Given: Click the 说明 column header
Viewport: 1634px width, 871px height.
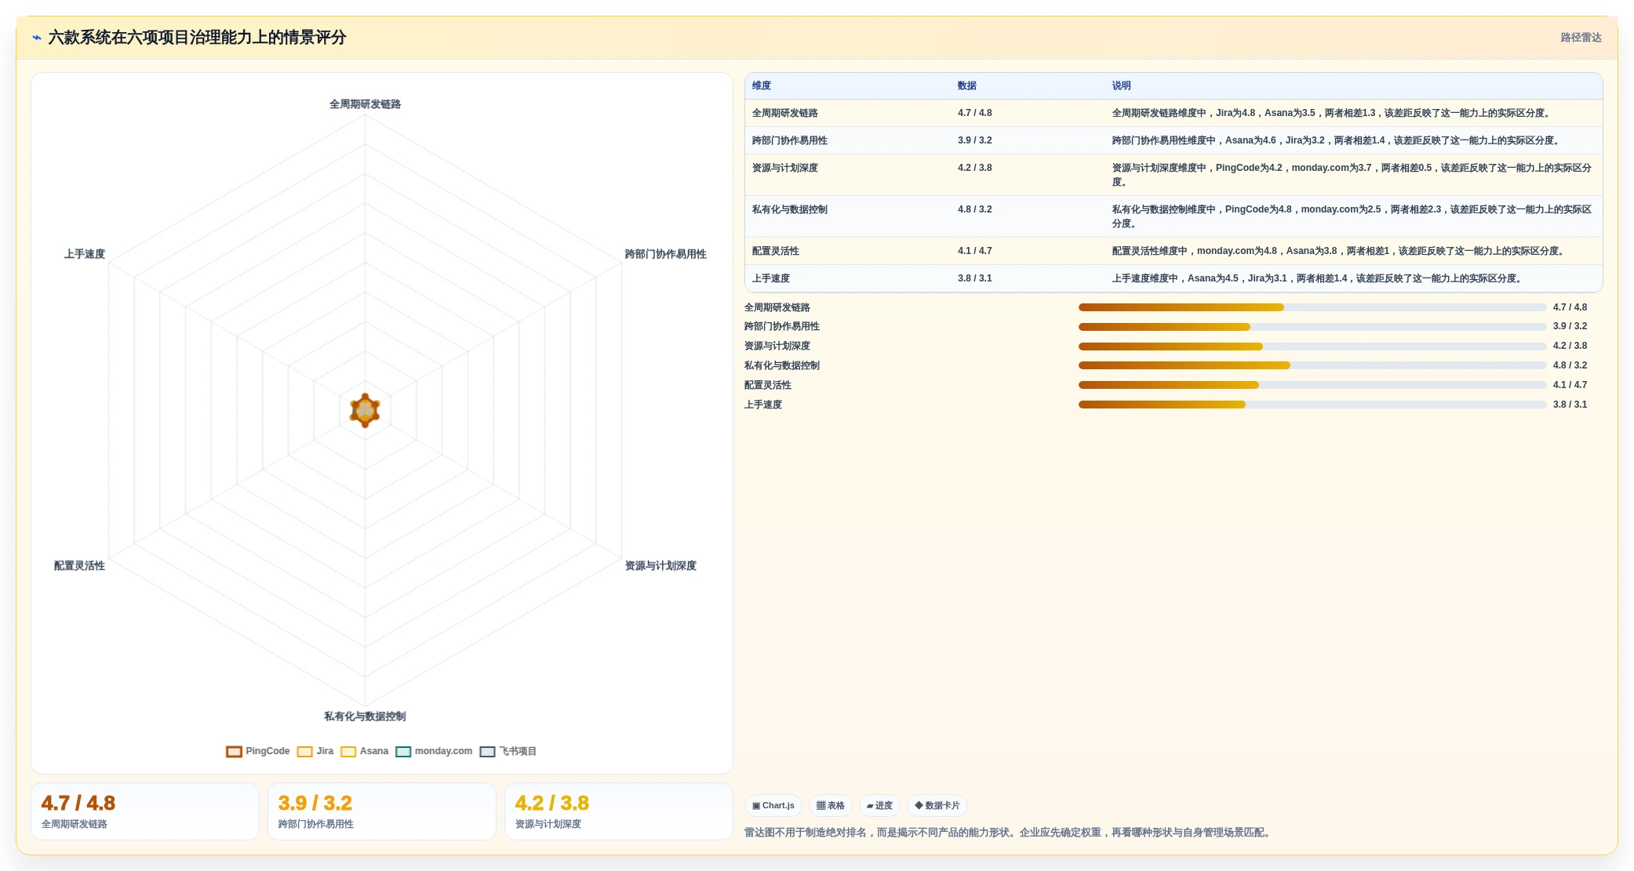Looking at the screenshot, I should [1122, 85].
